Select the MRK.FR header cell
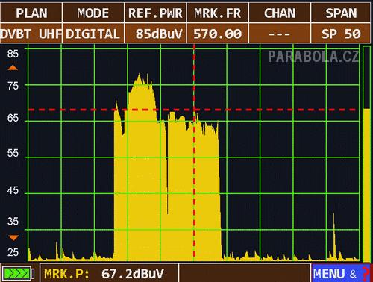 coord(217,13)
